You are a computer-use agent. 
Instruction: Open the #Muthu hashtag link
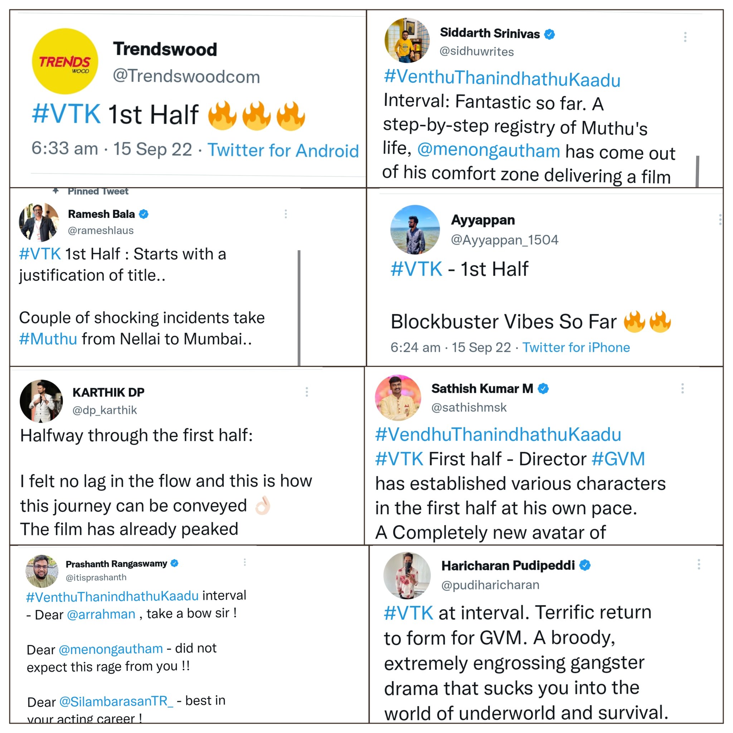click(48, 339)
